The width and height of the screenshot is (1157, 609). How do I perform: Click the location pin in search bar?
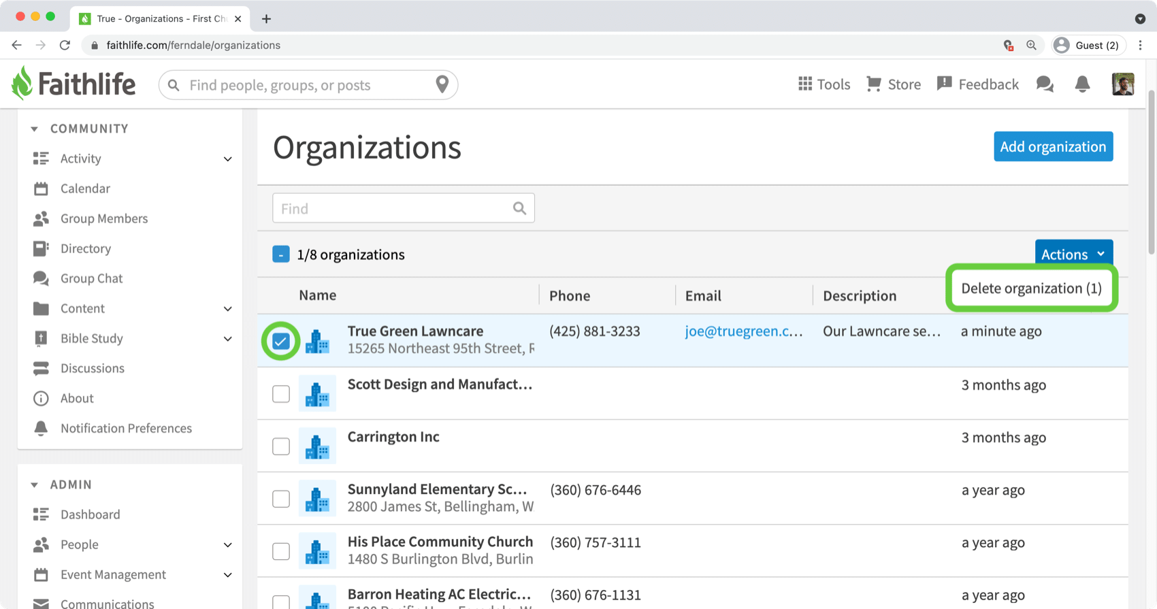coord(442,84)
